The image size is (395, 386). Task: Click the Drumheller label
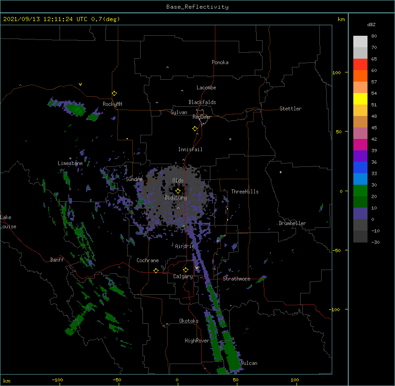[x=292, y=223]
